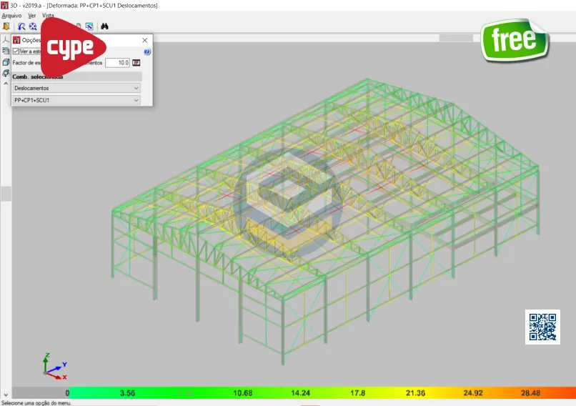Click the 3.56 value on the color scale
Viewport: 576px width, 406px height.
point(127,393)
